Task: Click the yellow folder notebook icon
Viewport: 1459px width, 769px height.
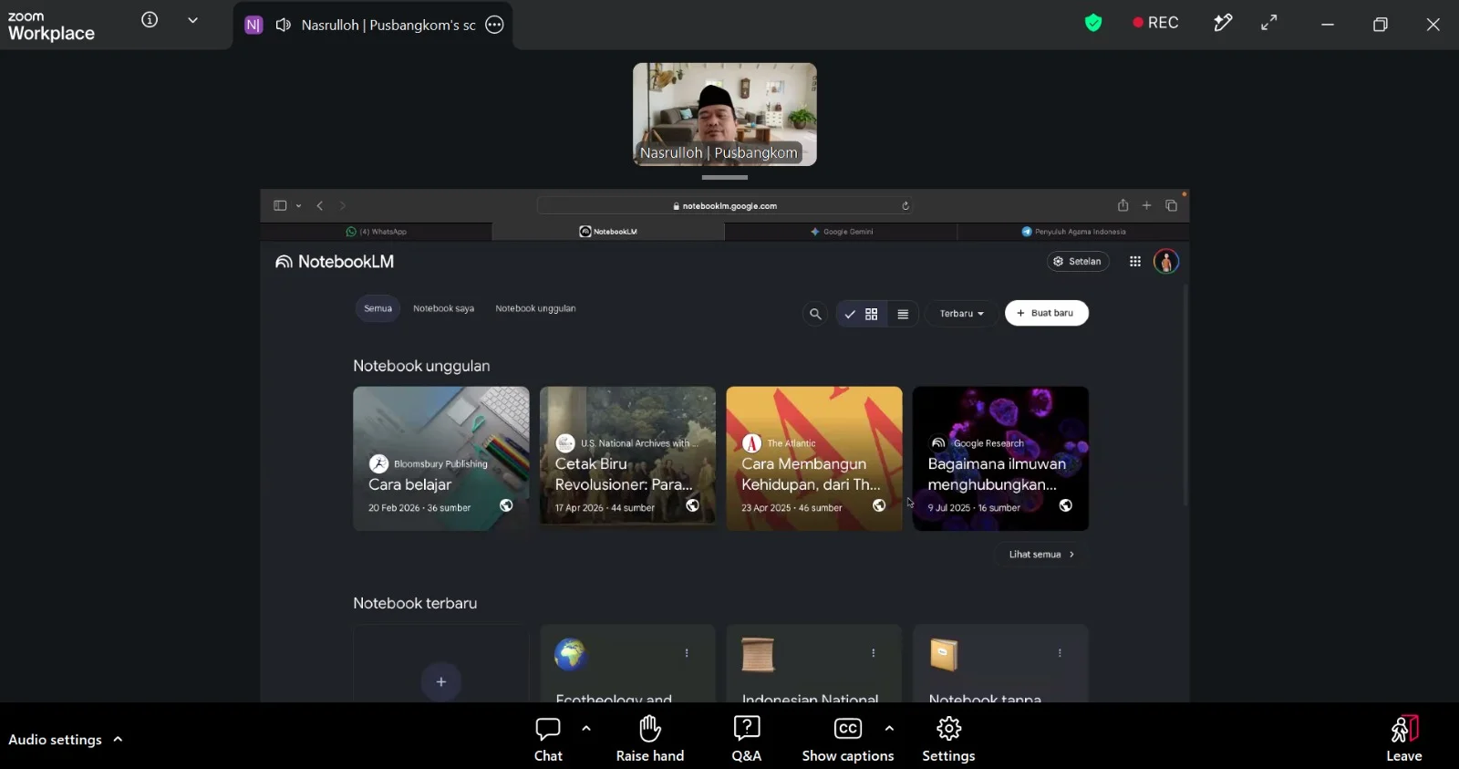Action: coord(944,654)
